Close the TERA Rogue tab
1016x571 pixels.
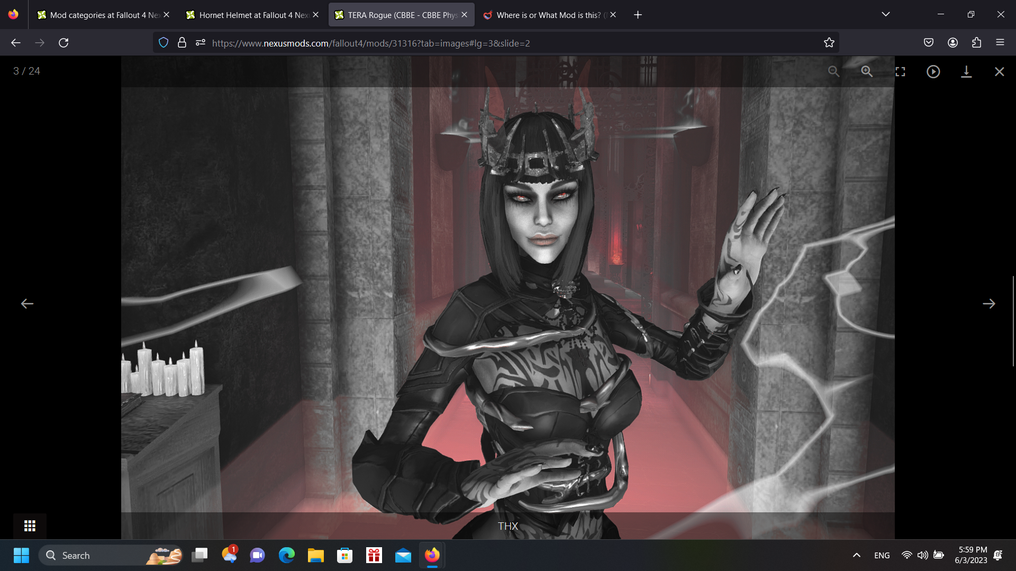pyautogui.click(x=465, y=15)
